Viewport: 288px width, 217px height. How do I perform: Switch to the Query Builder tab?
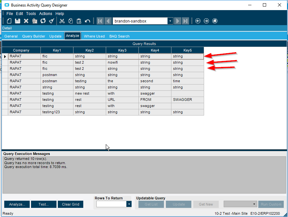[34, 36]
